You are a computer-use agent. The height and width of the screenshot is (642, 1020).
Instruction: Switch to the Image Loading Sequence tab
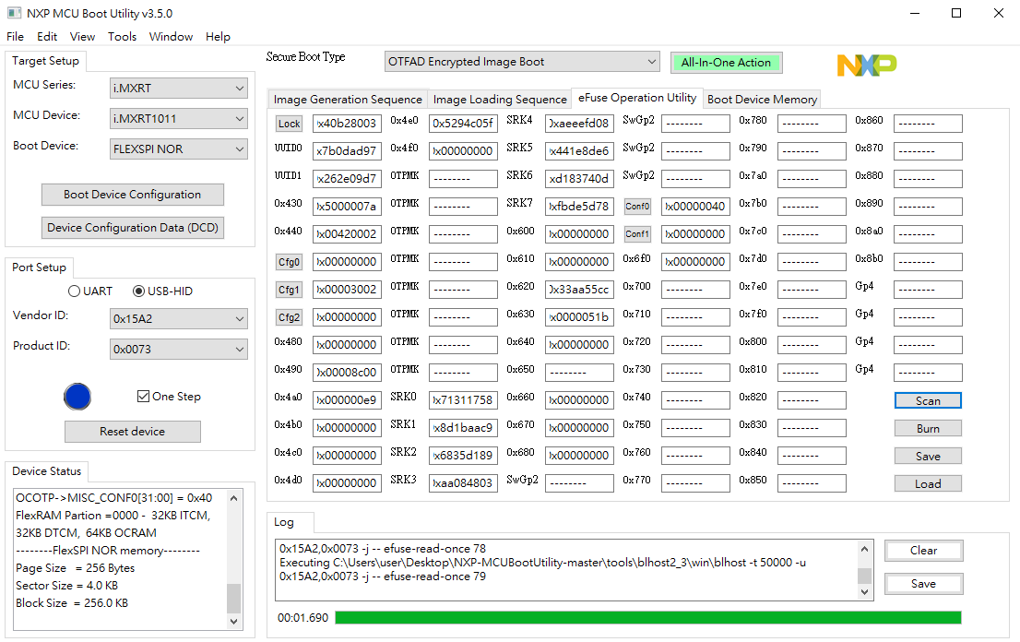(x=499, y=99)
